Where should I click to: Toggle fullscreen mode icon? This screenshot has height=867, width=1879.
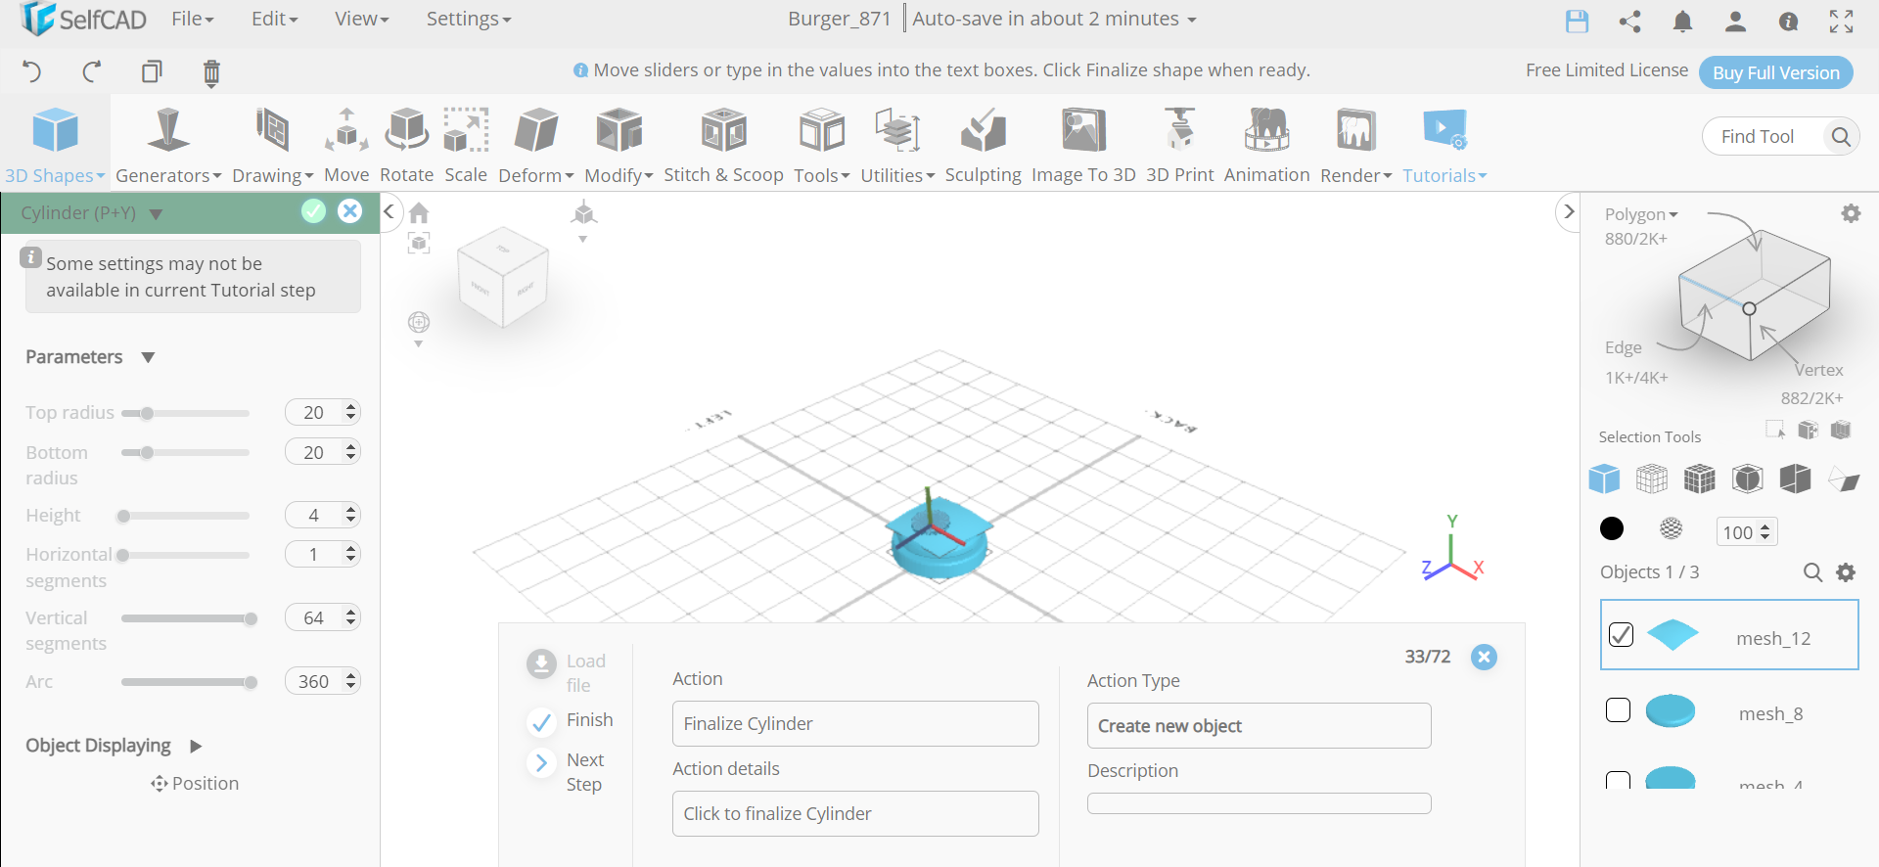[1841, 21]
